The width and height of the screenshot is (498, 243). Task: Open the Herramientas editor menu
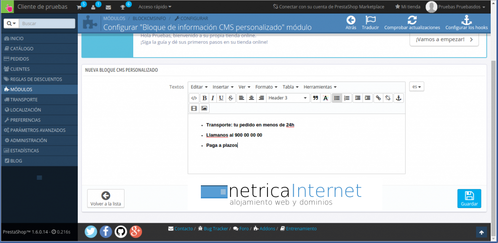pos(320,87)
